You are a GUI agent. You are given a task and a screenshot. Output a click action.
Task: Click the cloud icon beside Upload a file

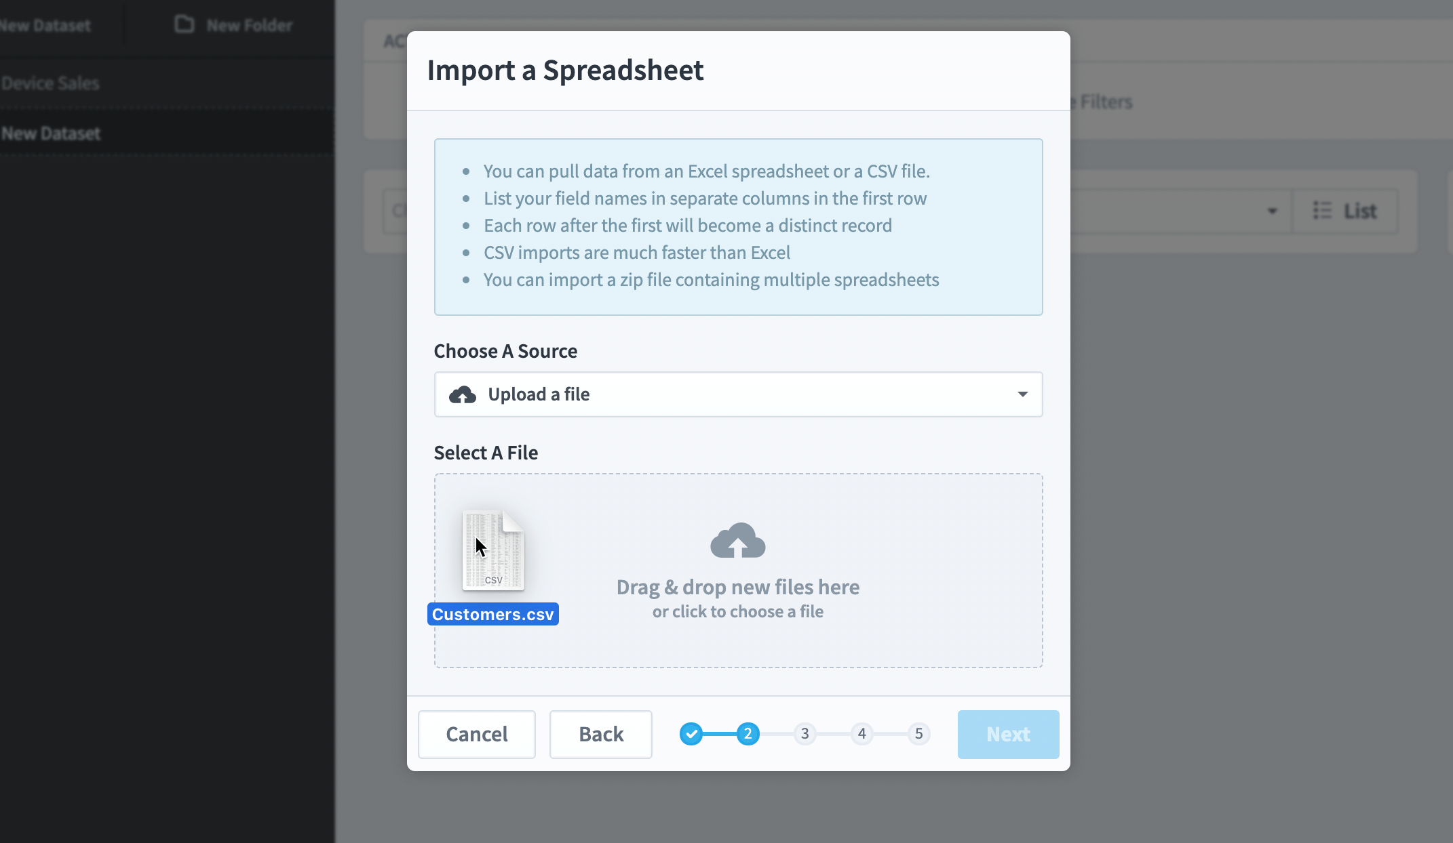click(x=463, y=394)
